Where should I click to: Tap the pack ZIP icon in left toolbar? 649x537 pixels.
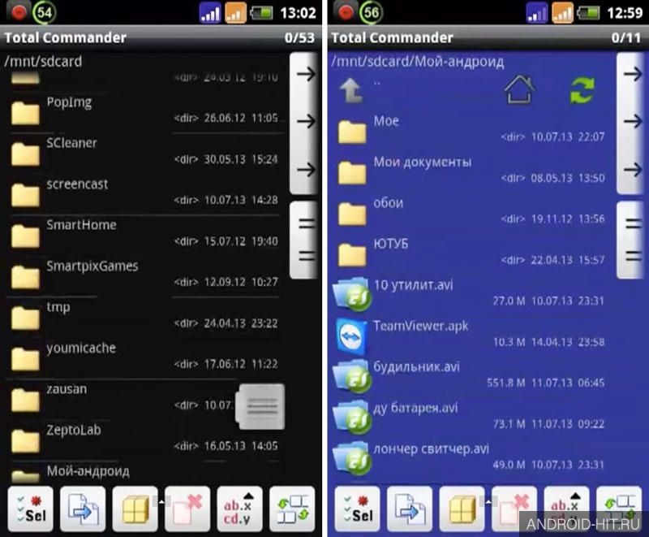pyautogui.click(x=135, y=509)
